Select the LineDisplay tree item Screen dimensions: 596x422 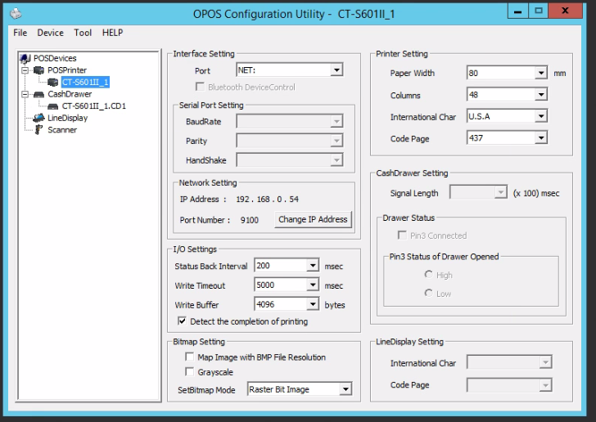[68, 118]
